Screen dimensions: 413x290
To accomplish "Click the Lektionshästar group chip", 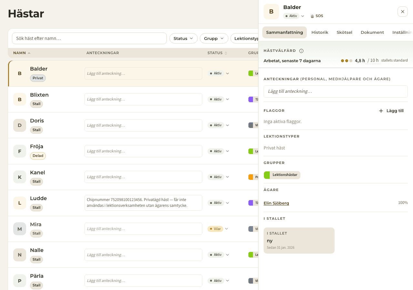I will (x=282, y=175).
